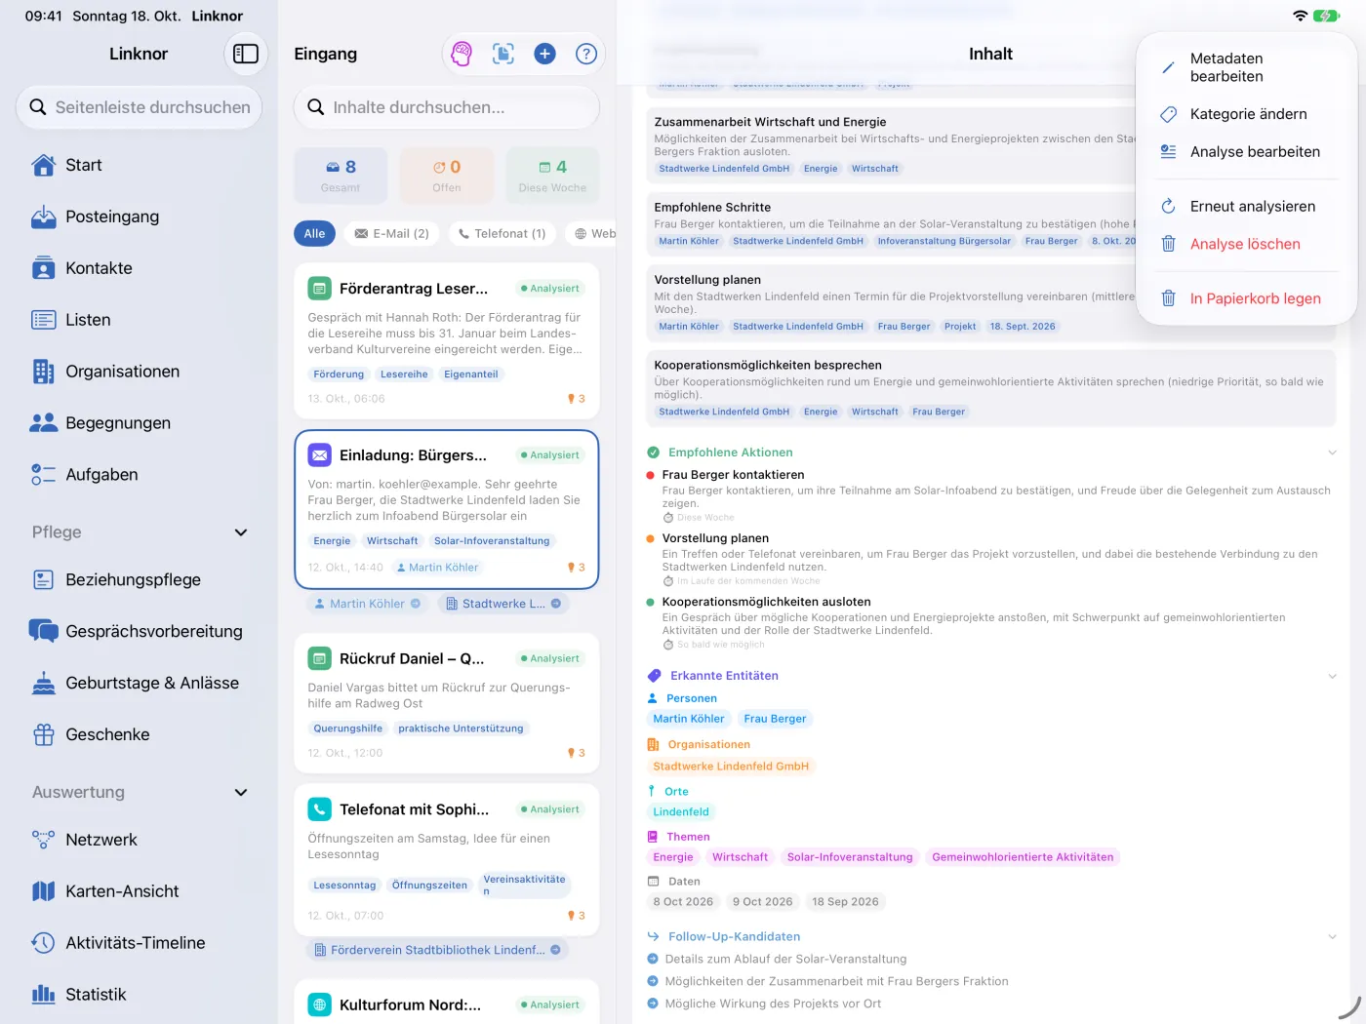The width and height of the screenshot is (1366, 1024).
Task: Focus the Inhalte durchsuchen search field
Action: [447, 107]
